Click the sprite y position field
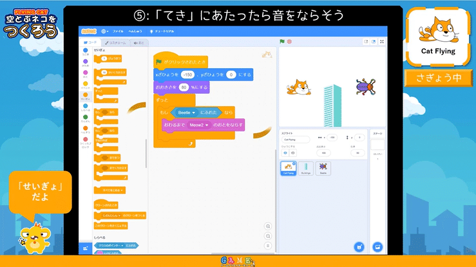The image size is (476, 267). pos(359,137)
